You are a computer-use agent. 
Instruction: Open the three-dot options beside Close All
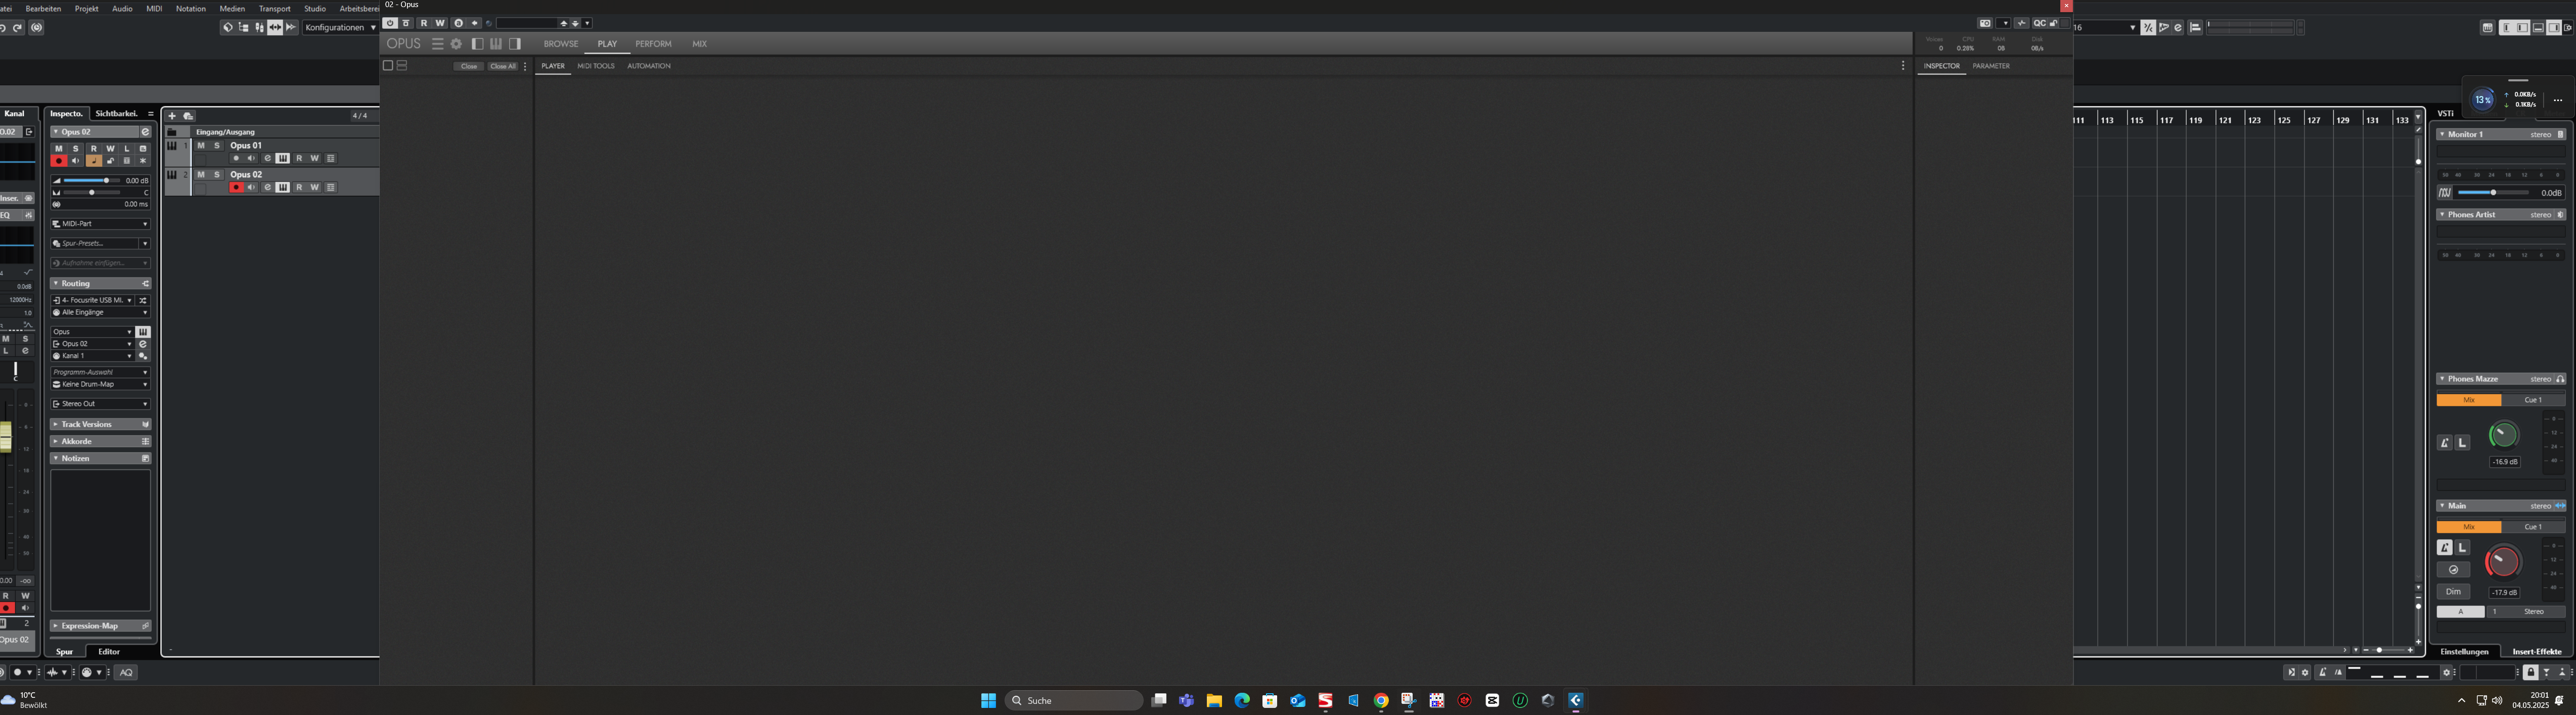tap(525, 66)
